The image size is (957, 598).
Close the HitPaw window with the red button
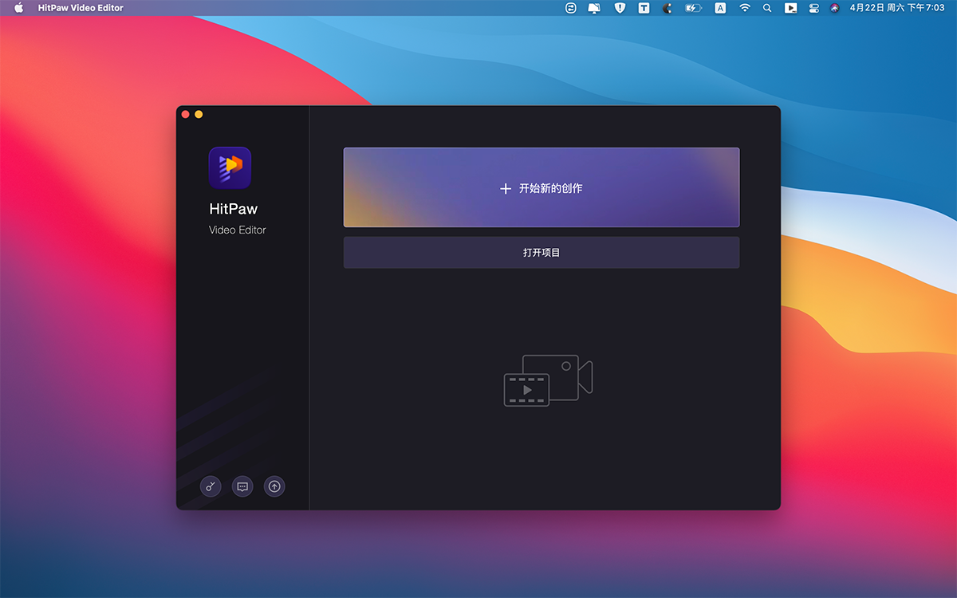[186, 115]
